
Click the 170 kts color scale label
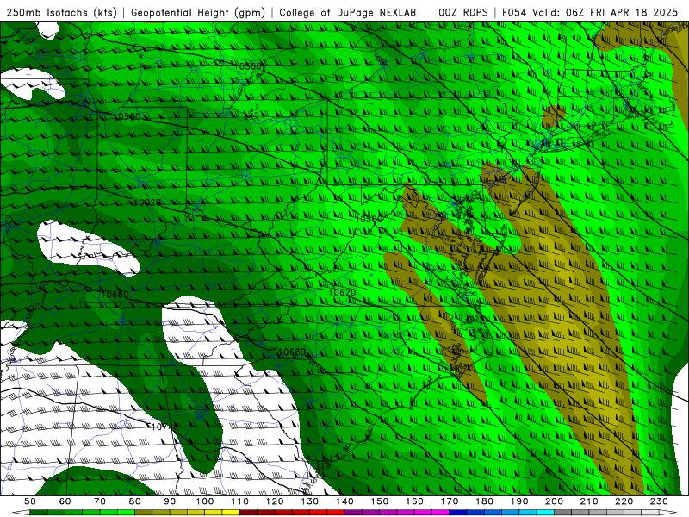[x=450, y=501]
